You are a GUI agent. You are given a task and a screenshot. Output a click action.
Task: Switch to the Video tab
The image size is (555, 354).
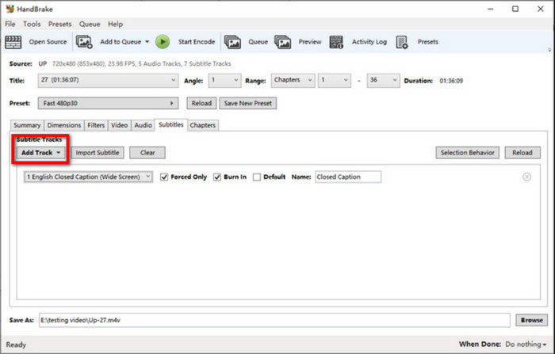point(119,125)
